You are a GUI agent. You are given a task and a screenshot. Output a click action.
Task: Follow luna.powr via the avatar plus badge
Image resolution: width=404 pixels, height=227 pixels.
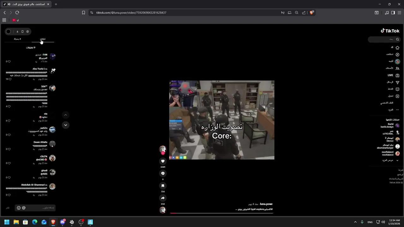click(x=163, y=153)
